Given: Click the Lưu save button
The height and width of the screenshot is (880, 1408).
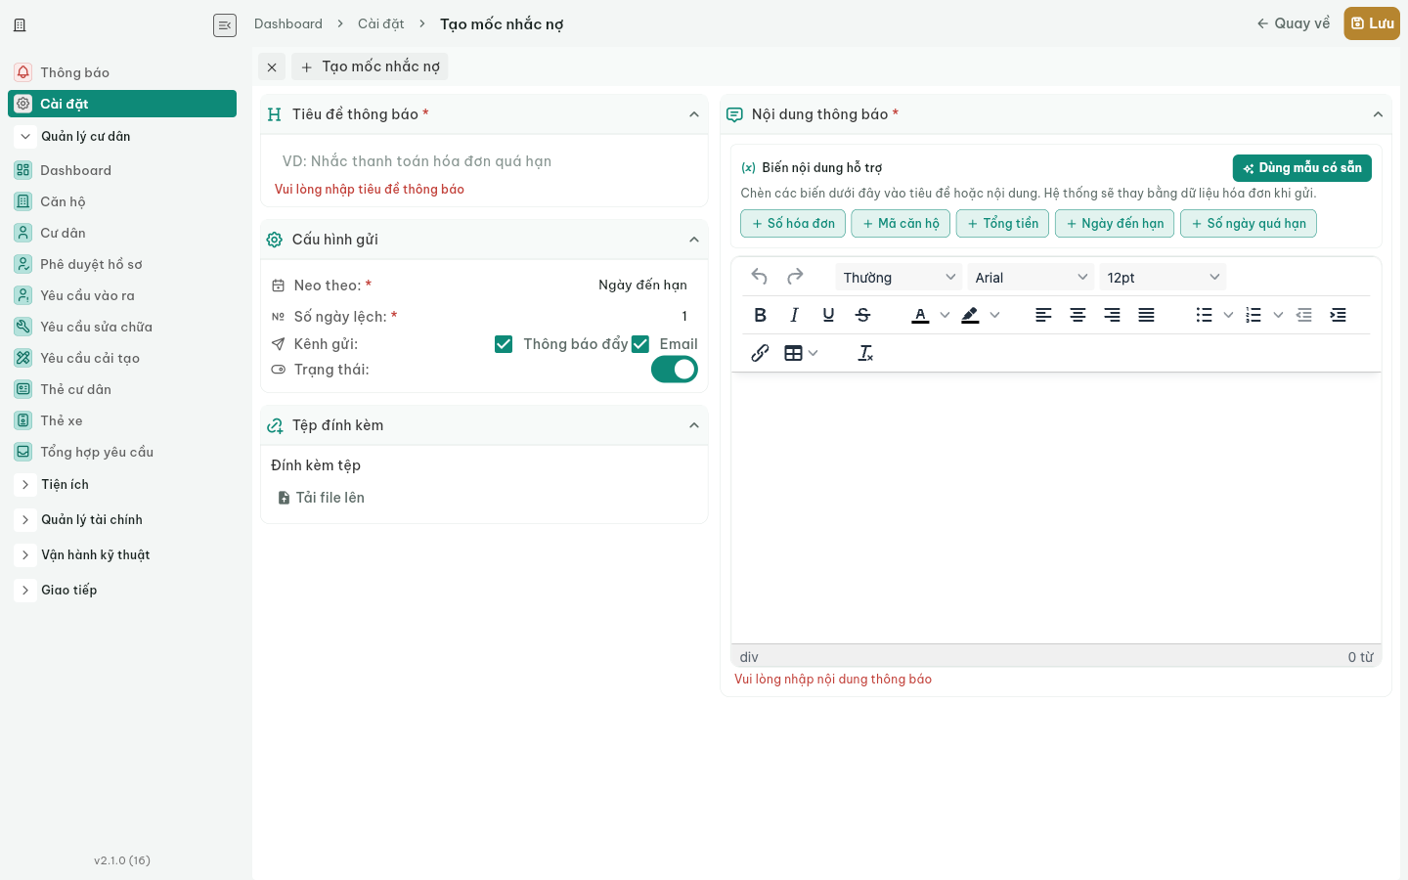Looking at the screenshot, I should coord(1372,23).
